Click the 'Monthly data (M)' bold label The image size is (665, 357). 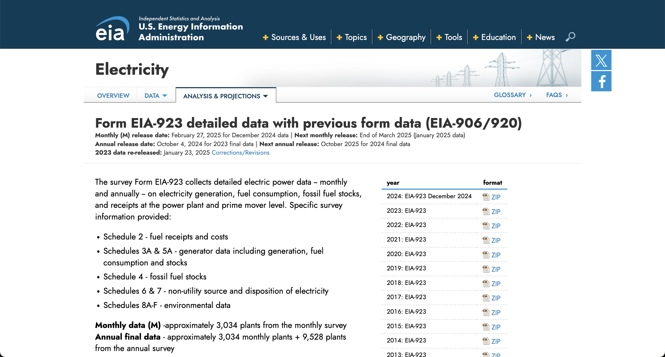tap(128, 325)
